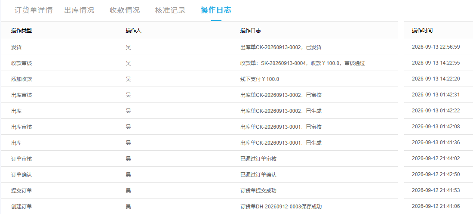This screenshot has height=214, width=473.
Task: Select the 操作日志 tab
Action: click(216, 10)
